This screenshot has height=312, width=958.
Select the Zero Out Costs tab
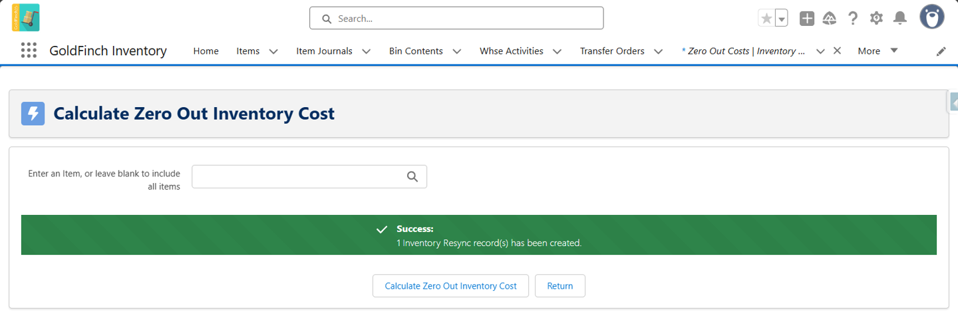click(x=743, y=51)
